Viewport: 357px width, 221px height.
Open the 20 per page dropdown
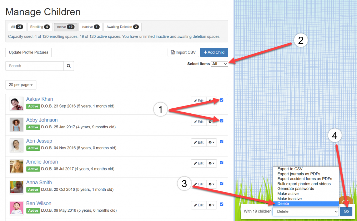pos(21,85)
